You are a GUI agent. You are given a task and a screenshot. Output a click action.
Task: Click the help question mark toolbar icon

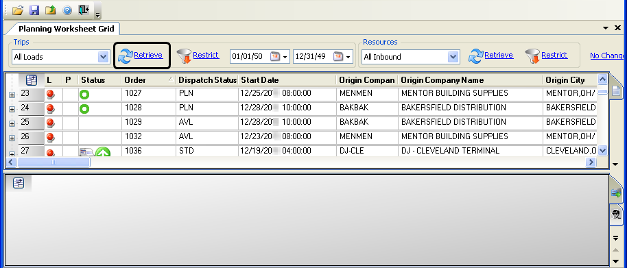pyautogui.click(x=67, y=10)
